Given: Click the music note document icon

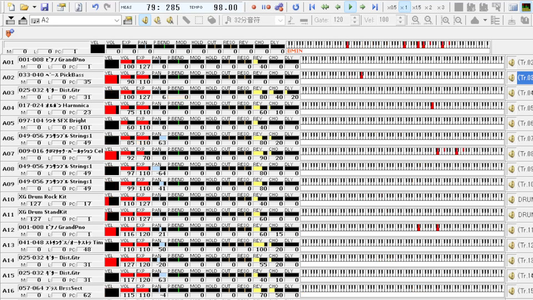Looking at the screenshot, I should 78,7.
